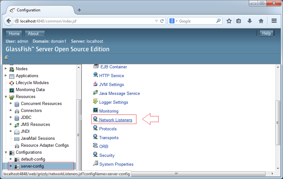This screenshot has height=179, width=283.
Task: Click the Home button
Action: point(14,34)
